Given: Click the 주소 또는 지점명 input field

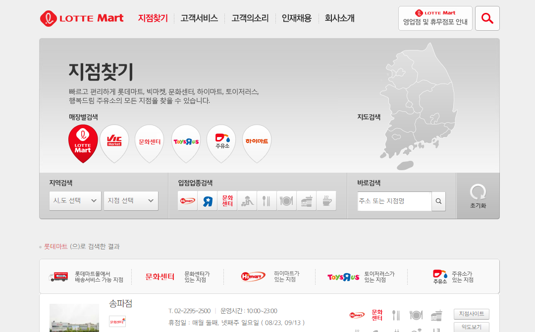Looking at the screenshot, I should [394, 201].
